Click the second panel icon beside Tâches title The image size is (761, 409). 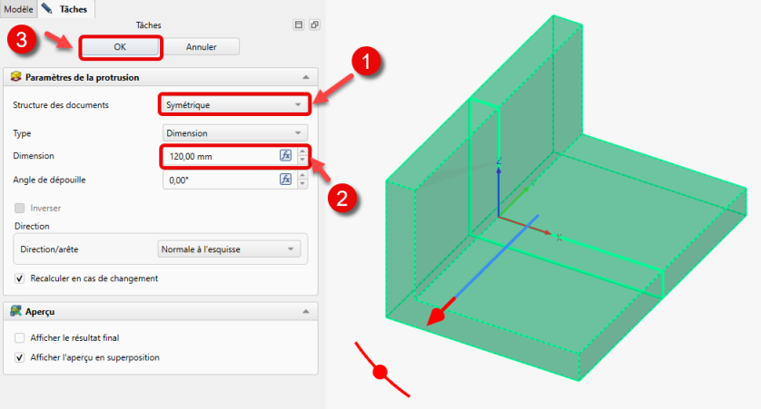tap(313, 25)
